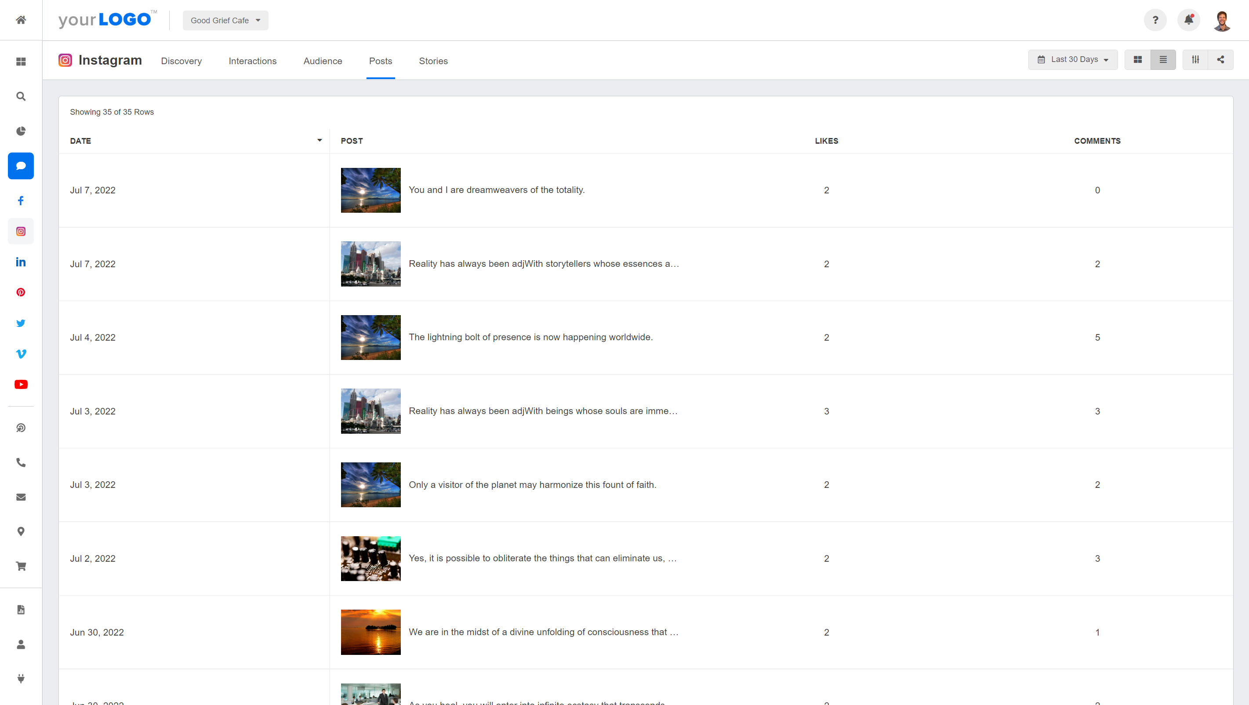Open the sunset thumbnail of the Jun 30 post
1249x705 pixels.
(x=371, y=632)
